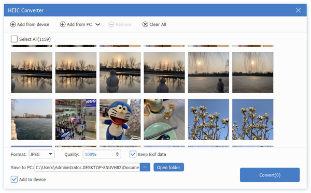Click the Add from device plus icon
This screenshot has width=311, height=193.
pyautogui.click(x=13, y=24)
